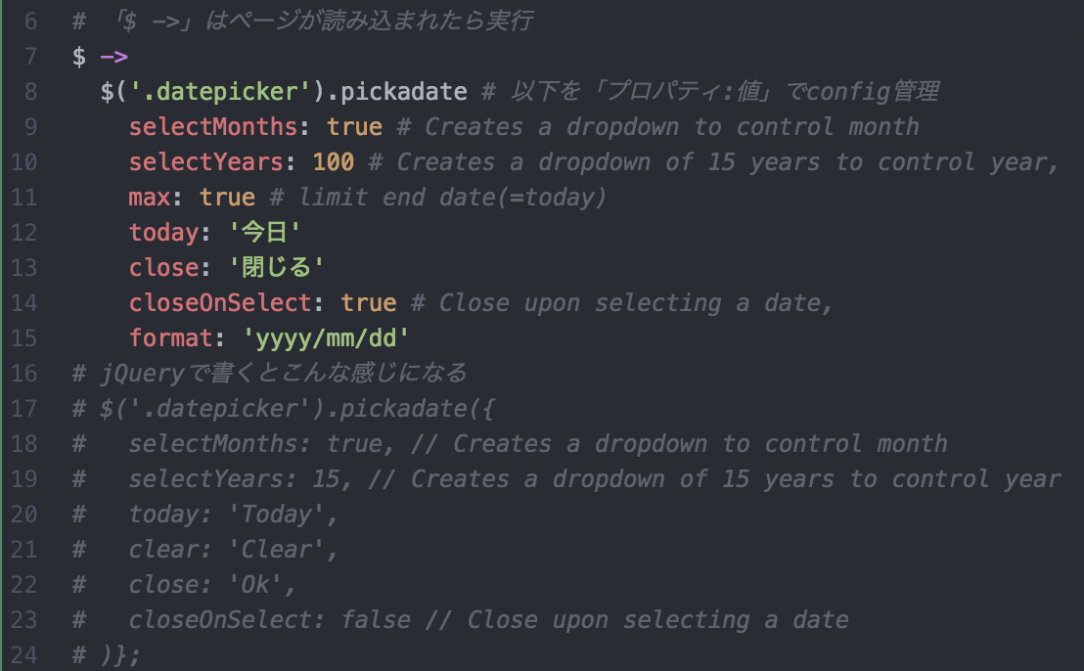Click line number 24 in gutter
The height and width of the screenshot is (671, 1084).
coord(24,654)
